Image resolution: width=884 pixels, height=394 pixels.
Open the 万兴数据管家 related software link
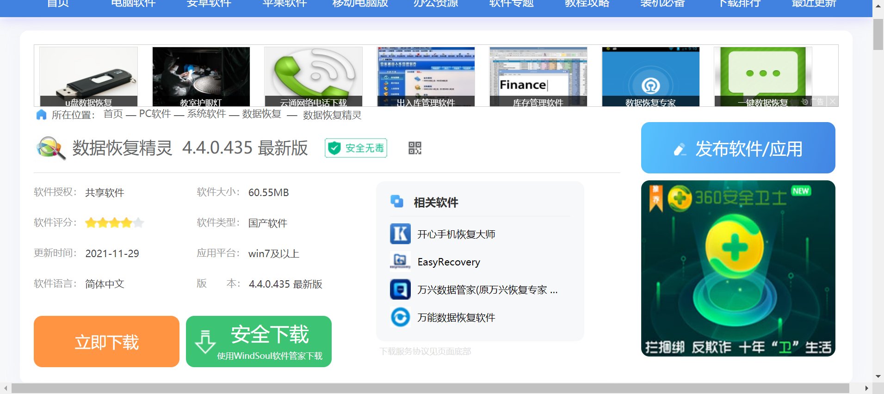click(488, 290)
